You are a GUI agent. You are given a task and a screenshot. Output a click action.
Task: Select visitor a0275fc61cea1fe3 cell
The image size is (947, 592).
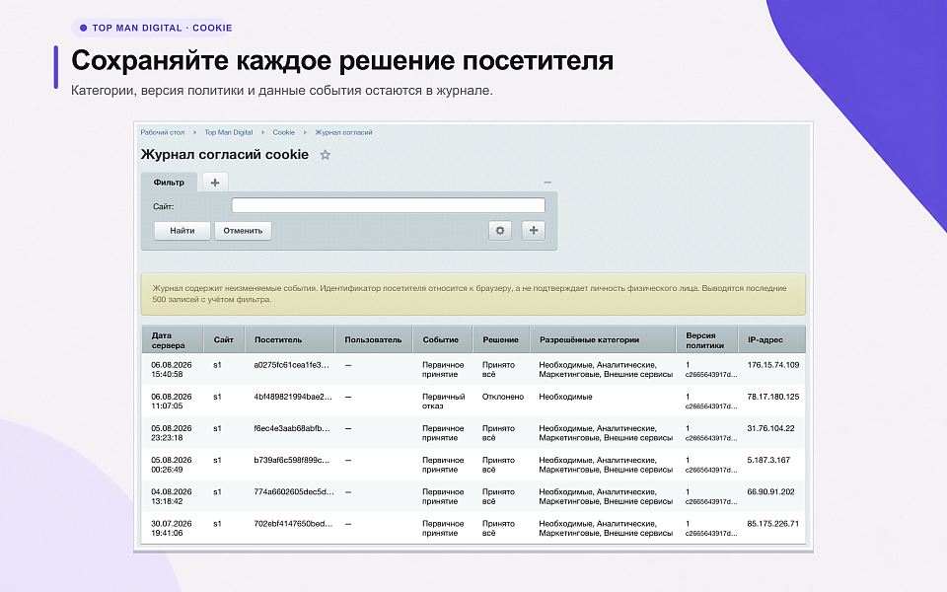click(292, 365)
